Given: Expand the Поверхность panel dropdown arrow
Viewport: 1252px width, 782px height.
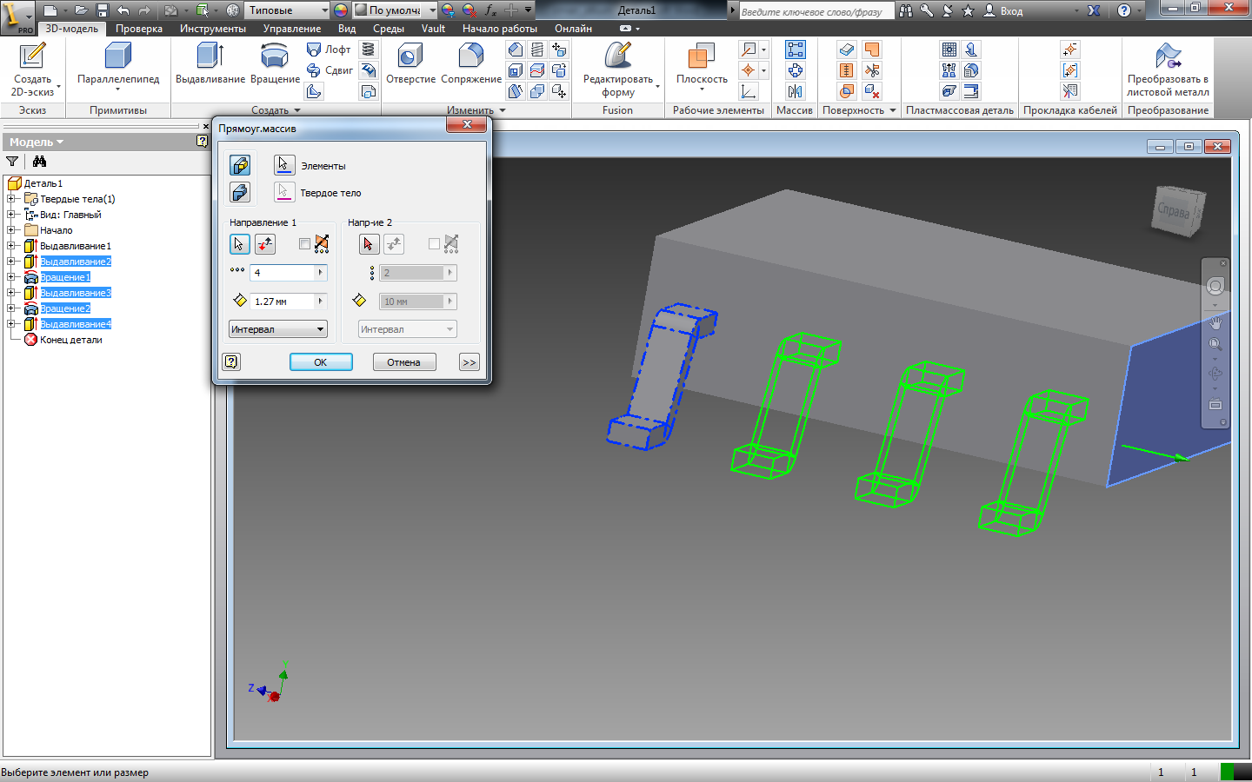Looking at the screenshot, I should click(893, 110).
